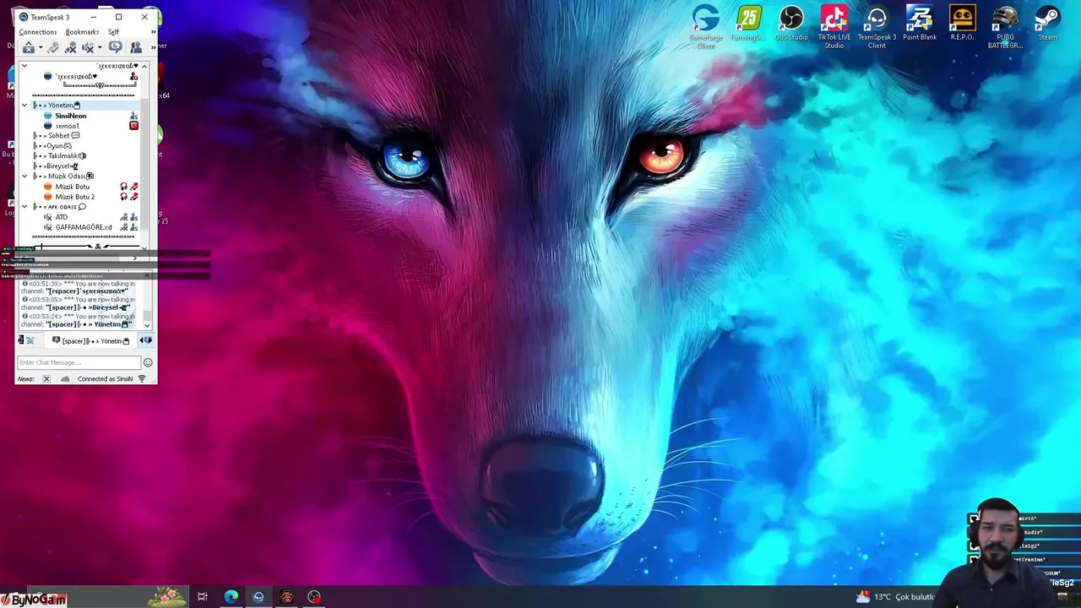Launch the OBS Studio desktop shortcut

coord(791,24)
